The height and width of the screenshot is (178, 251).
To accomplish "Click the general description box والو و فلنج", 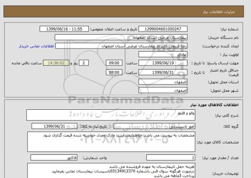I will click(x=111, y=115).
